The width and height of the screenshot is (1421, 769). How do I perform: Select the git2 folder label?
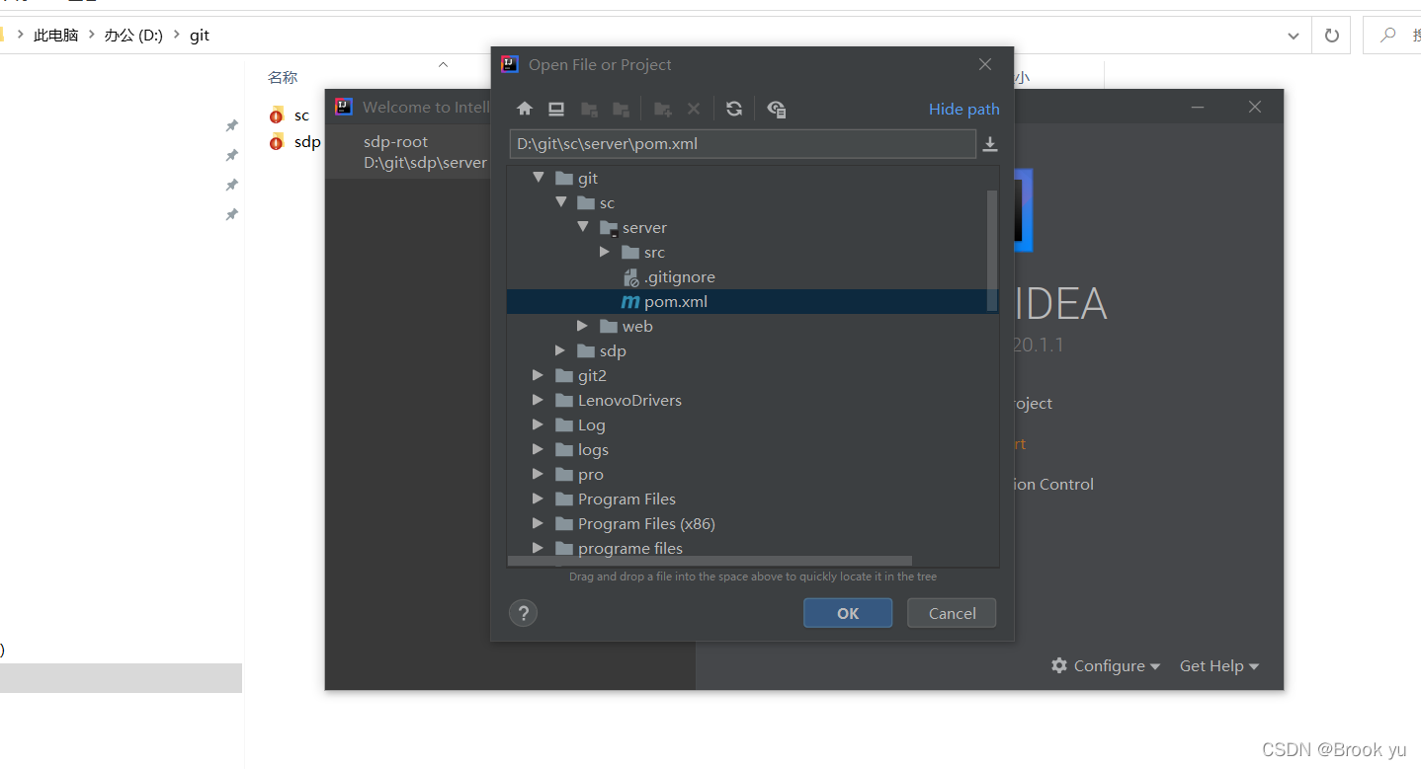(x=592, y=376)
